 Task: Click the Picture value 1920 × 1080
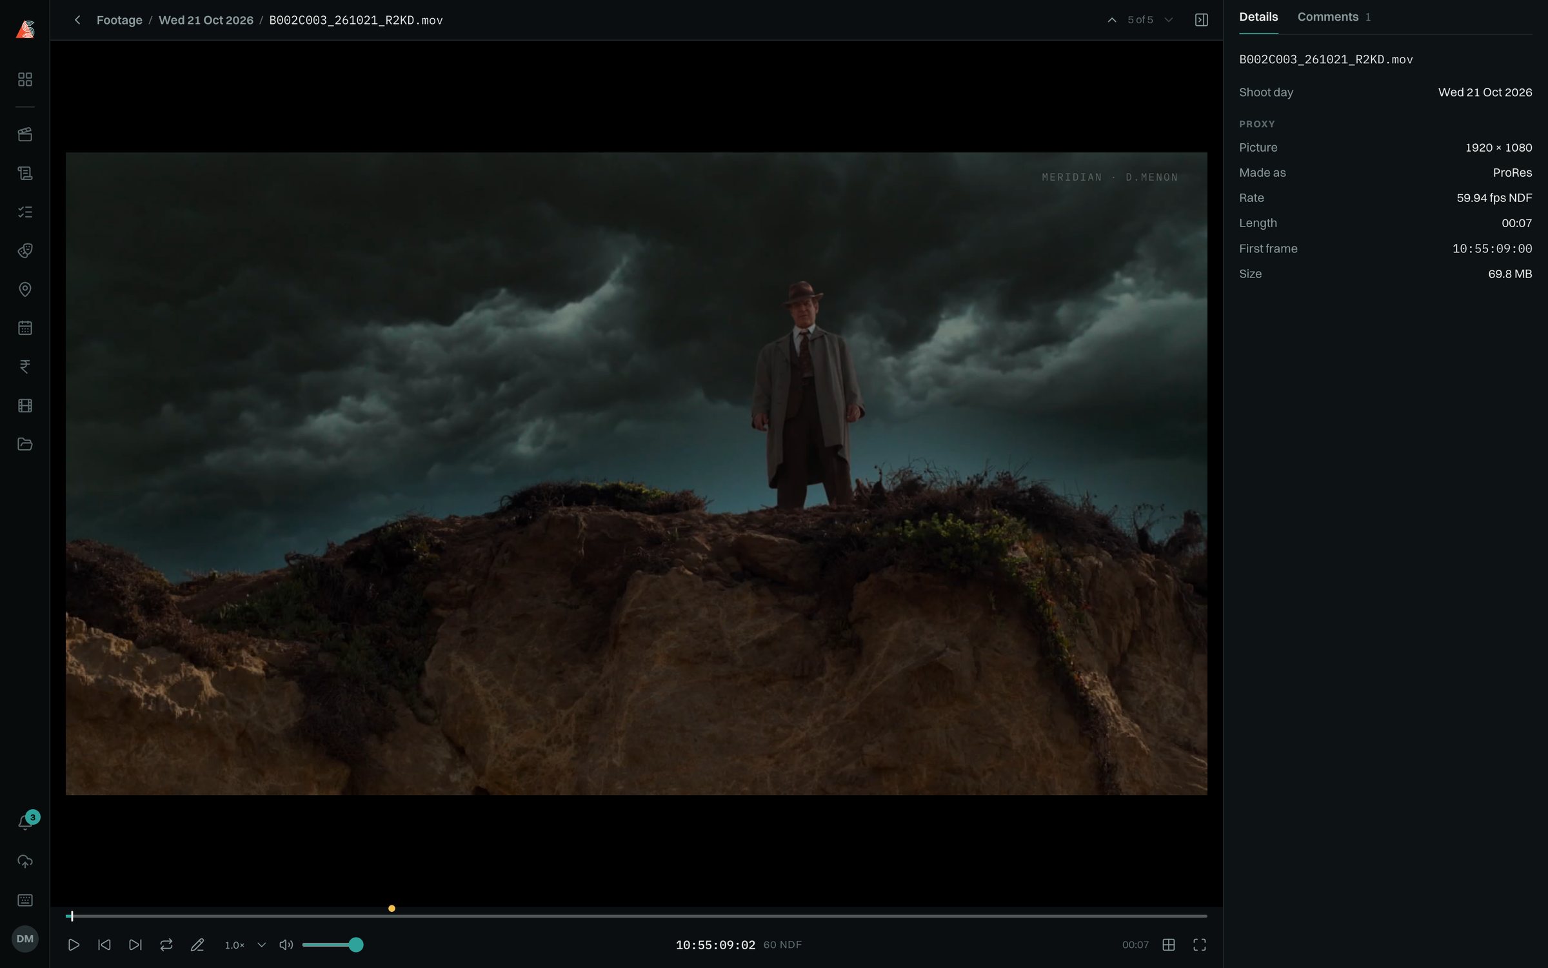coord(1498,148)
